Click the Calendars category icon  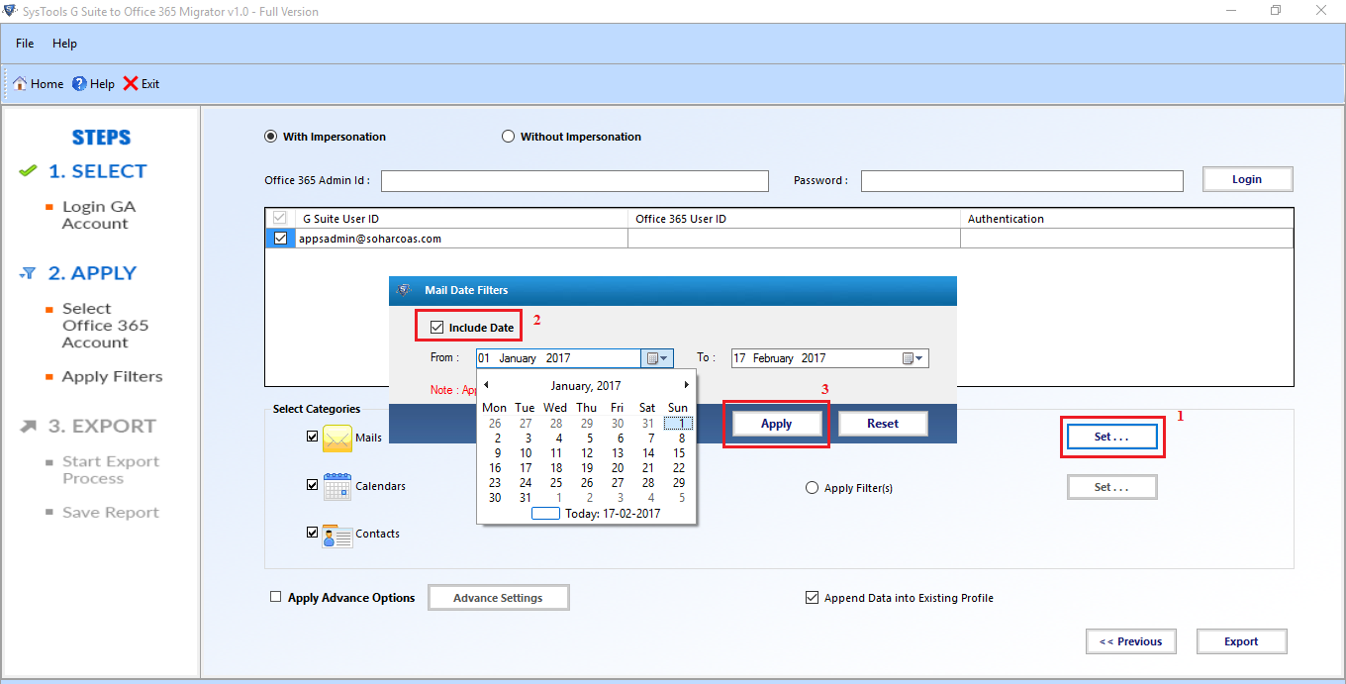point(337,486)
